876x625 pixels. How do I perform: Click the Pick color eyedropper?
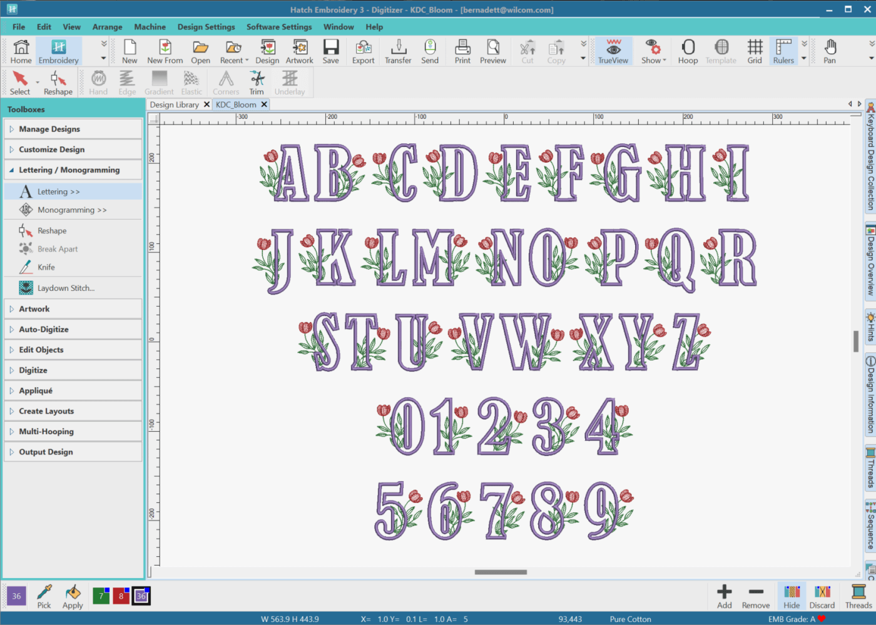(x=44, y=596)
